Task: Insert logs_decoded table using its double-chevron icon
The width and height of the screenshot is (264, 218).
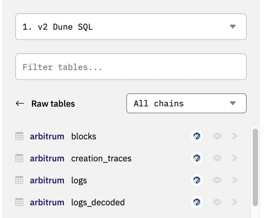Action: pos(234,202)
